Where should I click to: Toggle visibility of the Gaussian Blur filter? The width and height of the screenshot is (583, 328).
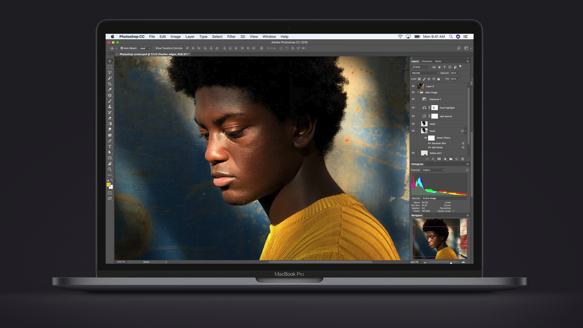tap(429, 143)
